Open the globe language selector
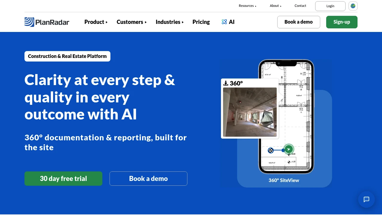Image resolution: width=382 pixels, height=215 pixels. click(353, 6)
